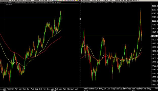158x91 pixels.
Task: Click the yellow square toolbar icon
Action: [77, 1]
